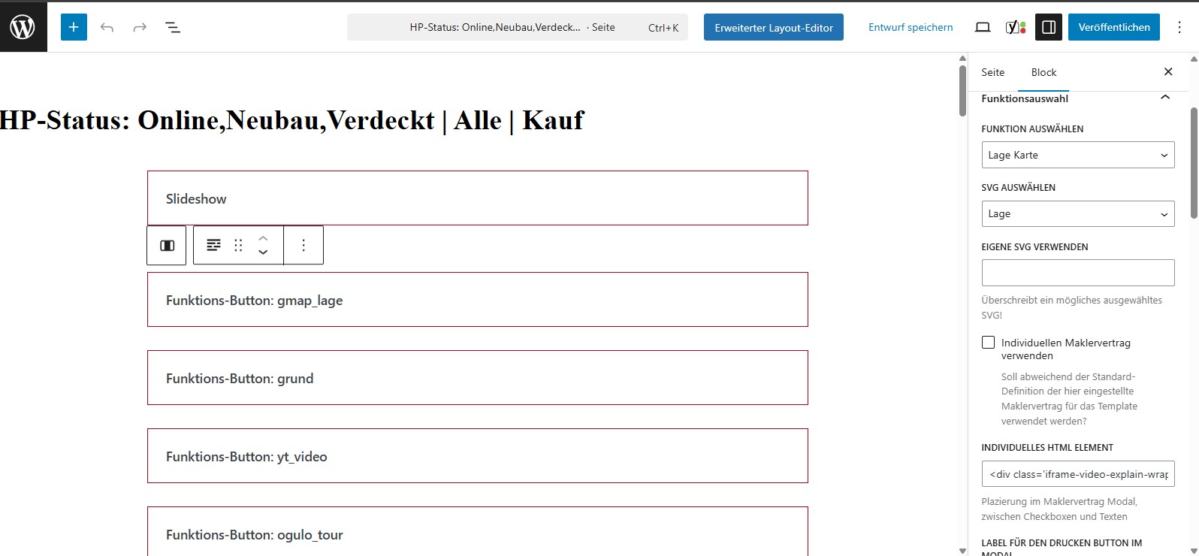This screenshot has width=1199, height=556.
Task: Change block alignment in block toolbar
Action: pyautogui.click(x=213, y=245)
